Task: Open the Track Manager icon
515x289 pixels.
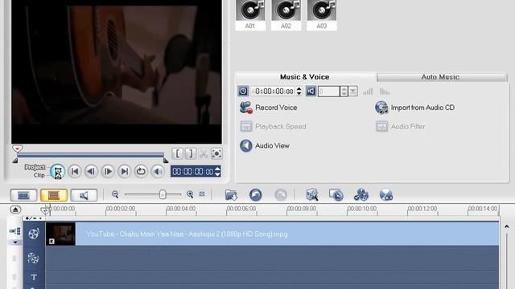Action: pyautogui.click(x=361, y=195)
